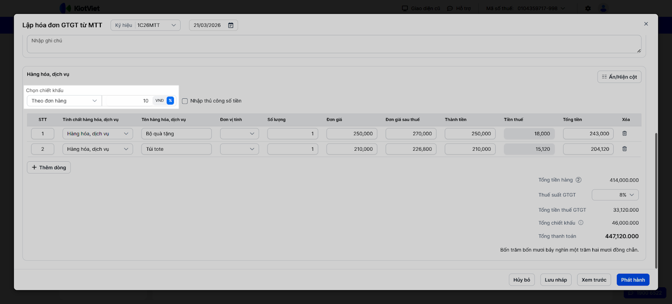Image resolution: width=672 pixels, height=304 pixels.
Task: Click the Tổng tiền hàng help icon
Action: [578, 180]
